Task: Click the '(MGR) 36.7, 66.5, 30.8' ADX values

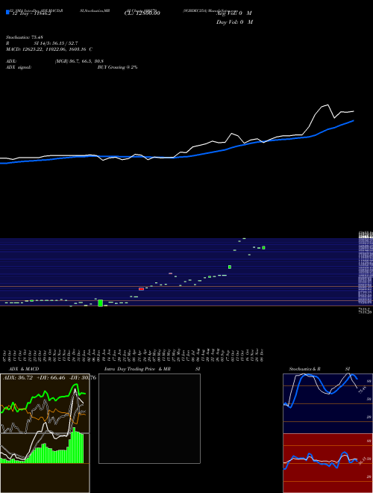Action: coord(79,61)
